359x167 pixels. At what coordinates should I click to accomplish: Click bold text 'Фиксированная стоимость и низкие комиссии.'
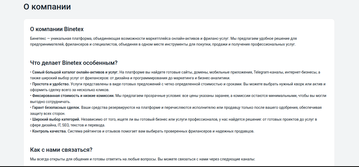[73, 96]
